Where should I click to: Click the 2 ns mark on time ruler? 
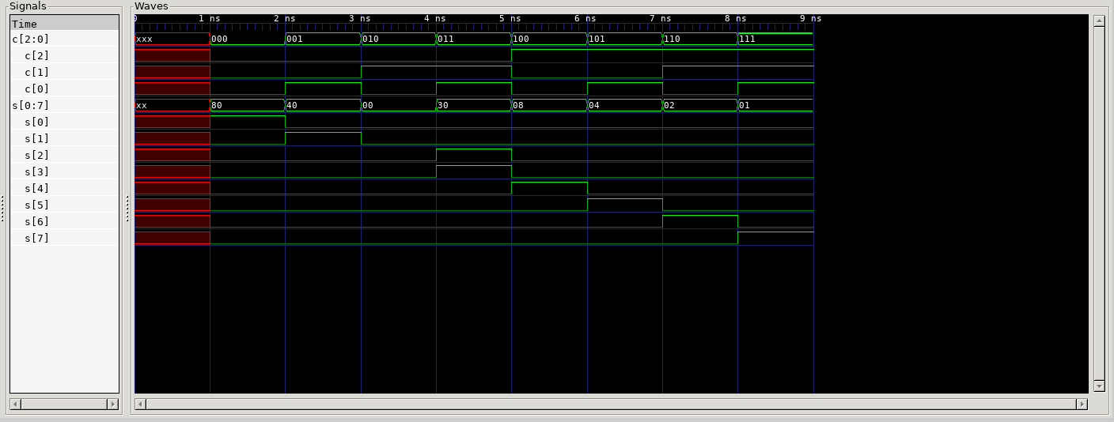pos(286,18)
